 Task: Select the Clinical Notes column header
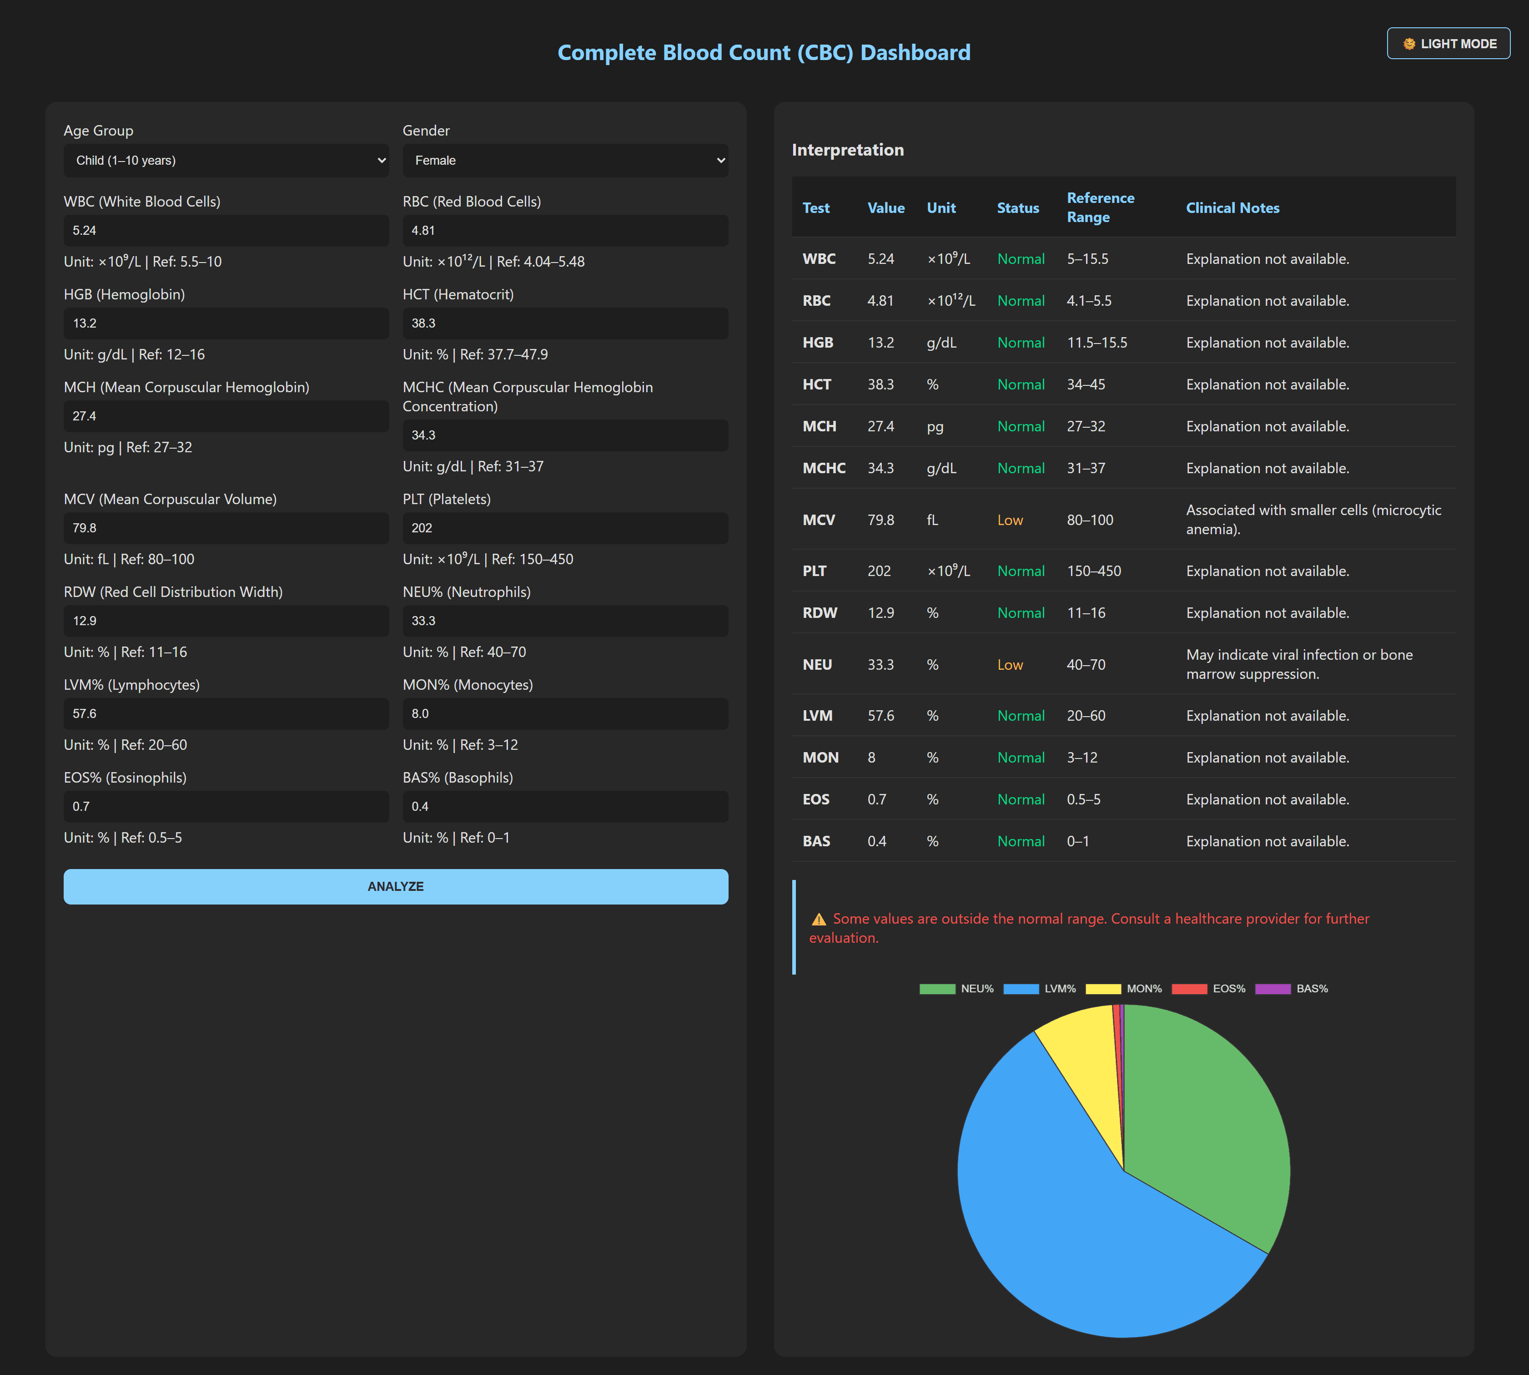(x=1232, y=208)
